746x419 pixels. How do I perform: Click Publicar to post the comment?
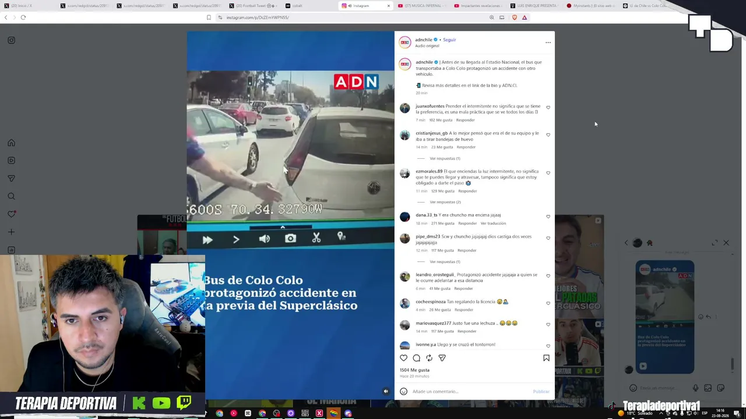tap(541, 392)
